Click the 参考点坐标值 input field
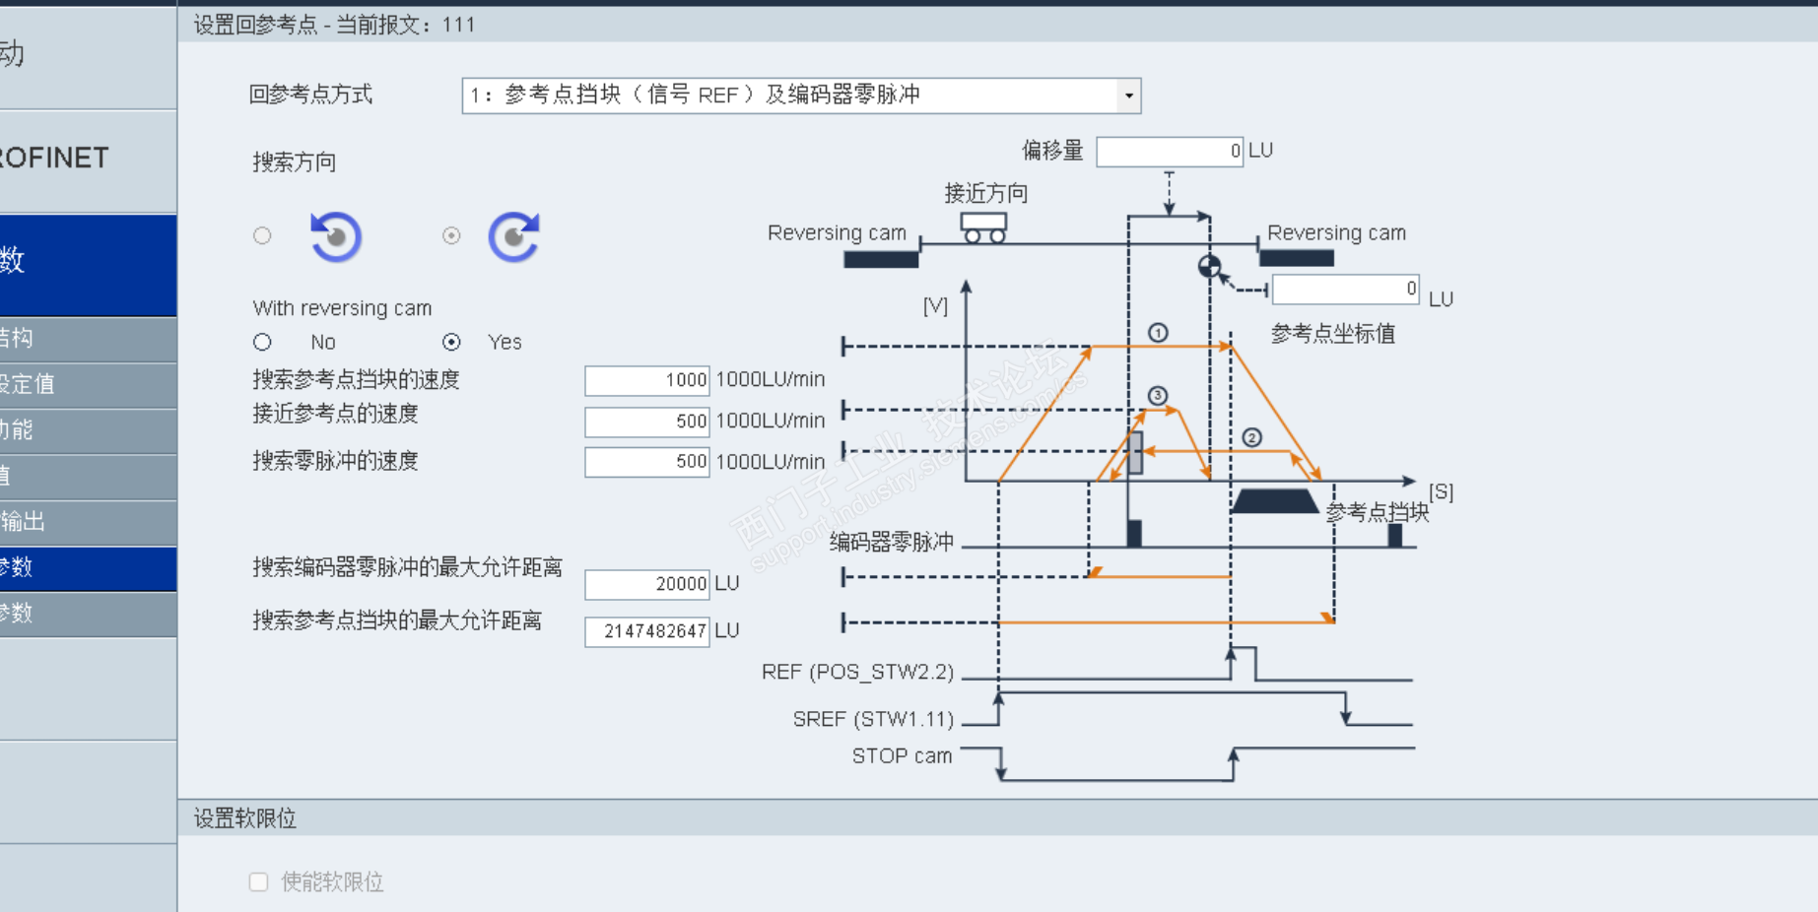This screenshot has width=1818, height=912. point(1346,290)
